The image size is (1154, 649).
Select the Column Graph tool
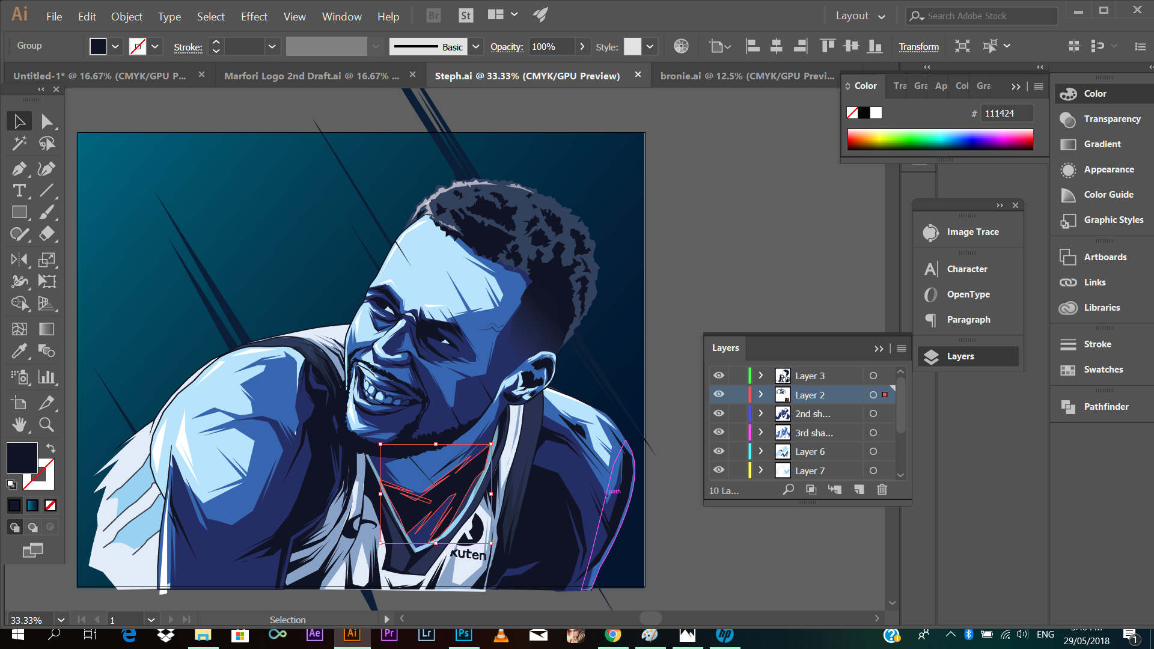47,377
